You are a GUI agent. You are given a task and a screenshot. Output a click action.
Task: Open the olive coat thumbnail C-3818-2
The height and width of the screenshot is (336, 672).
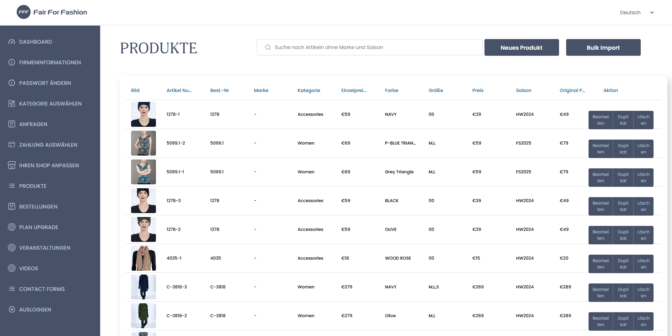click(143, 316)
